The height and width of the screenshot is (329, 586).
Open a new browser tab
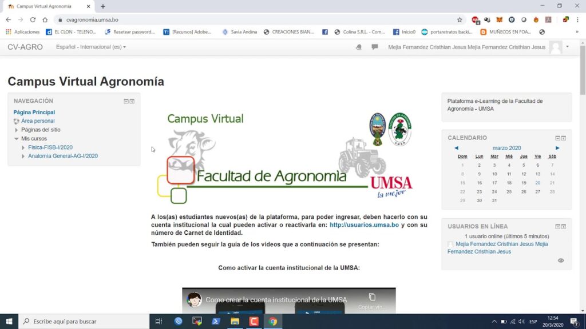[103, 6]
